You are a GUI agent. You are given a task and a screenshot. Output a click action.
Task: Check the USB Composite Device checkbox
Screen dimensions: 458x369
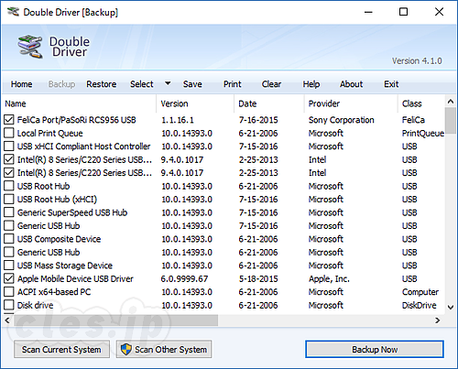click(9, 239)
